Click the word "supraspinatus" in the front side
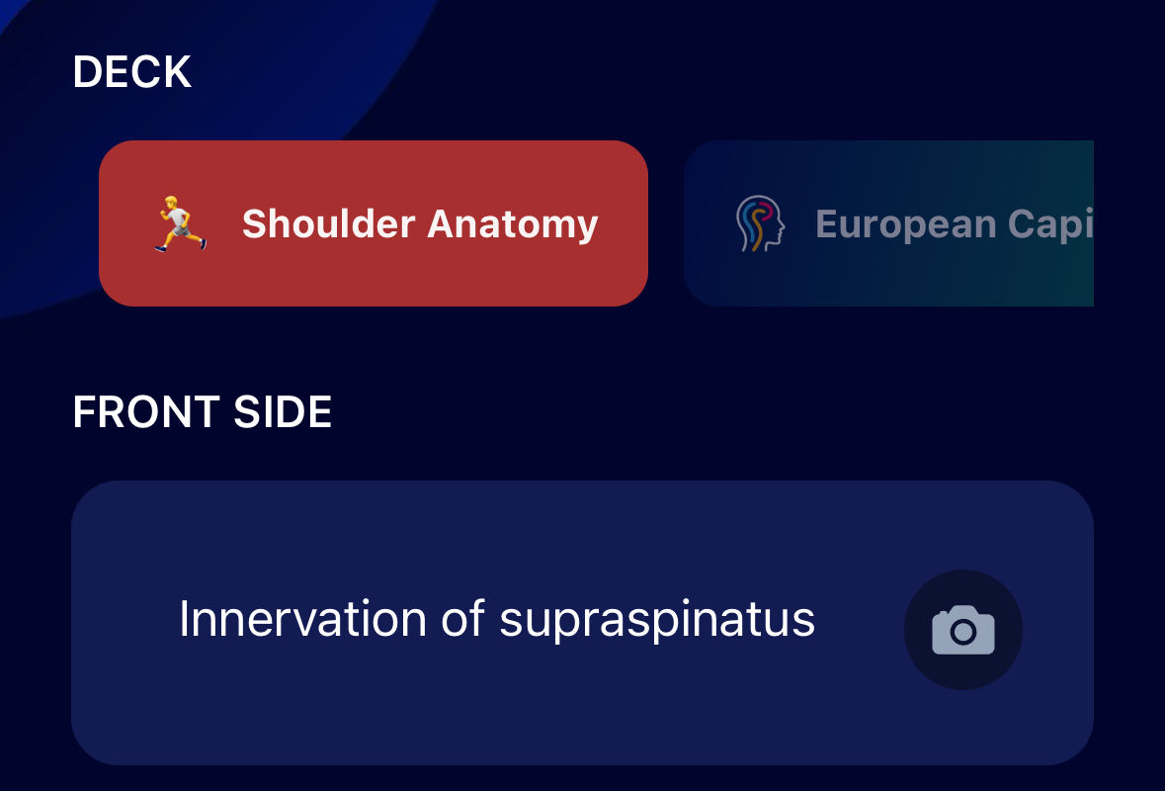Viewport: 1165px width, 791px height. click(x=656, y=621)
